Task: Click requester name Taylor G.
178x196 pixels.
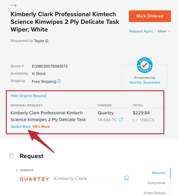Action: click(42, 41)
